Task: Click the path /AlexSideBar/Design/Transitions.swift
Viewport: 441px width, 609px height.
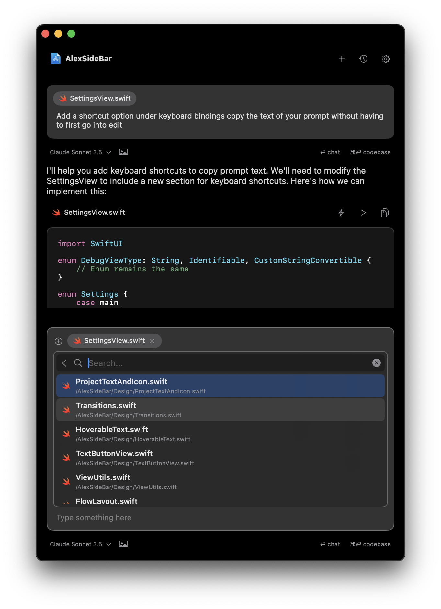Action: [x=129, y=415]
